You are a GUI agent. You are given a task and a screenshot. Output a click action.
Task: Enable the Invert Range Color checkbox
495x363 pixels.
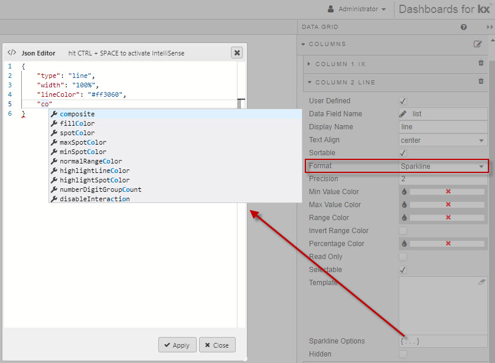click(403, 231)
